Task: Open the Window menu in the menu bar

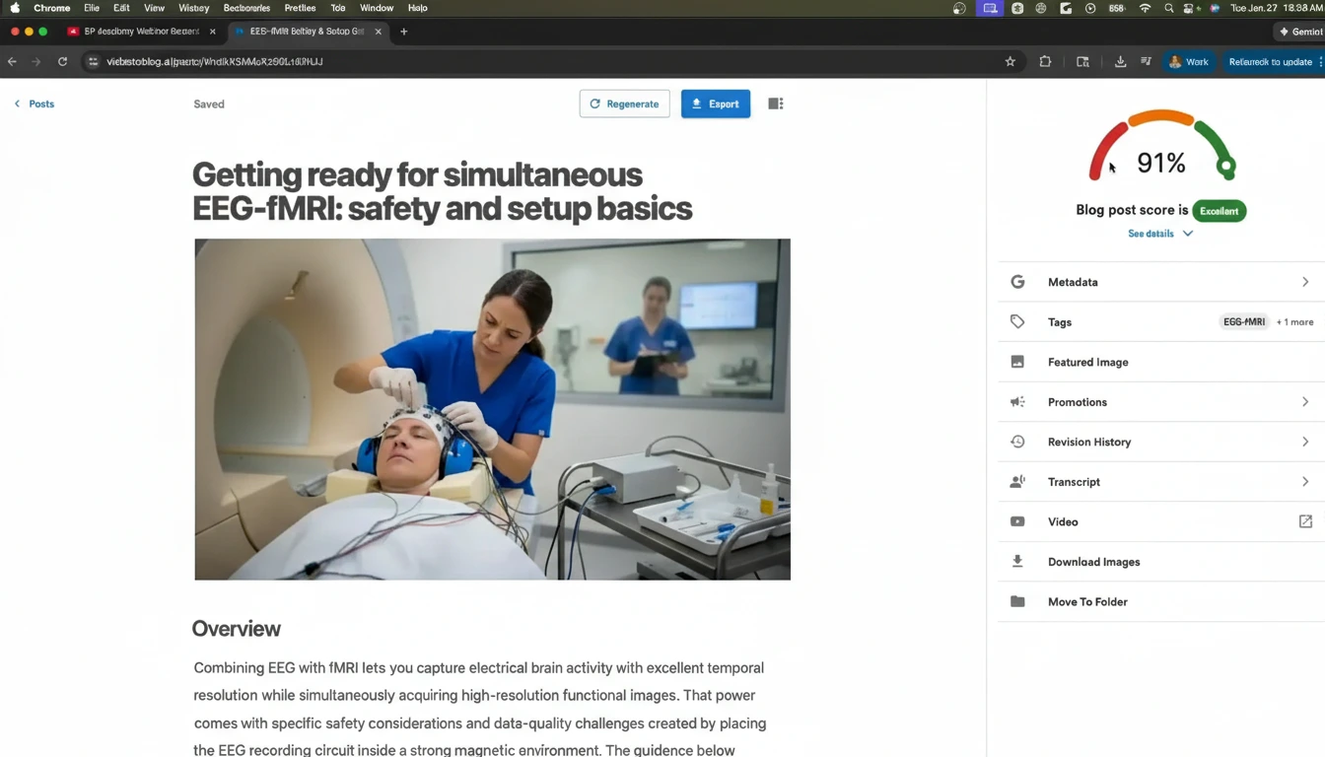Action: click(377, 8)
